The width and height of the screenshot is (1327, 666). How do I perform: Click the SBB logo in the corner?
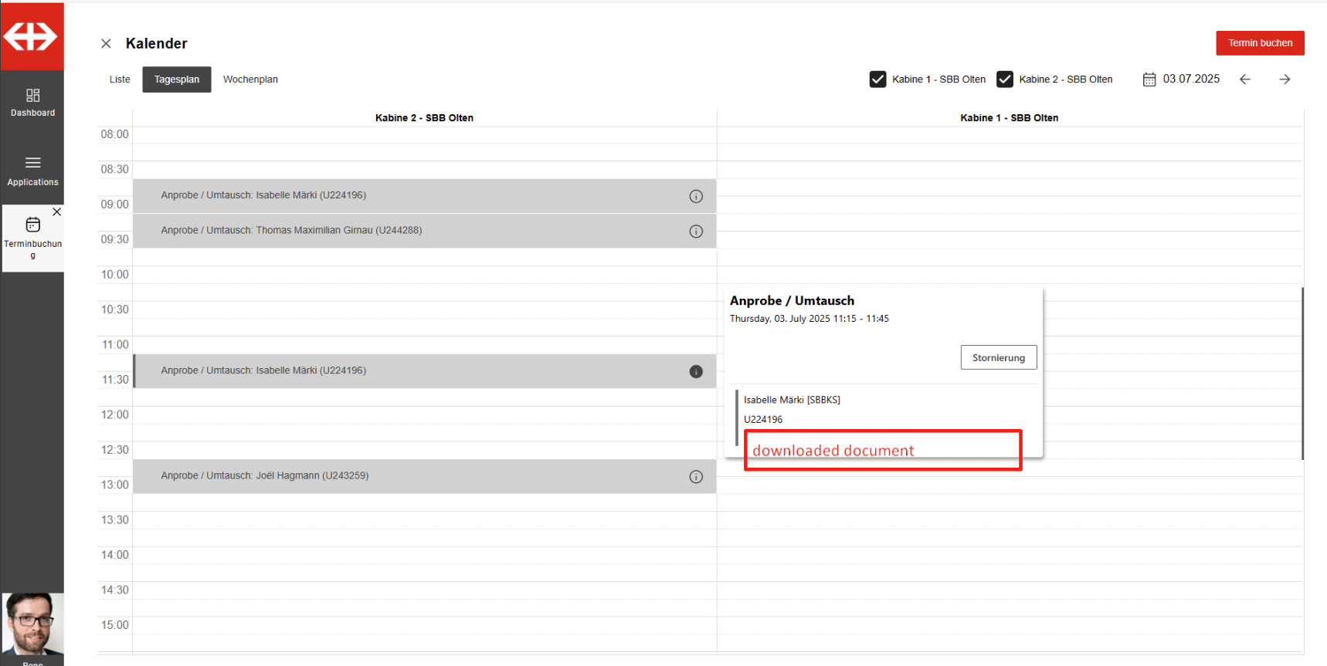coord(31,36)
